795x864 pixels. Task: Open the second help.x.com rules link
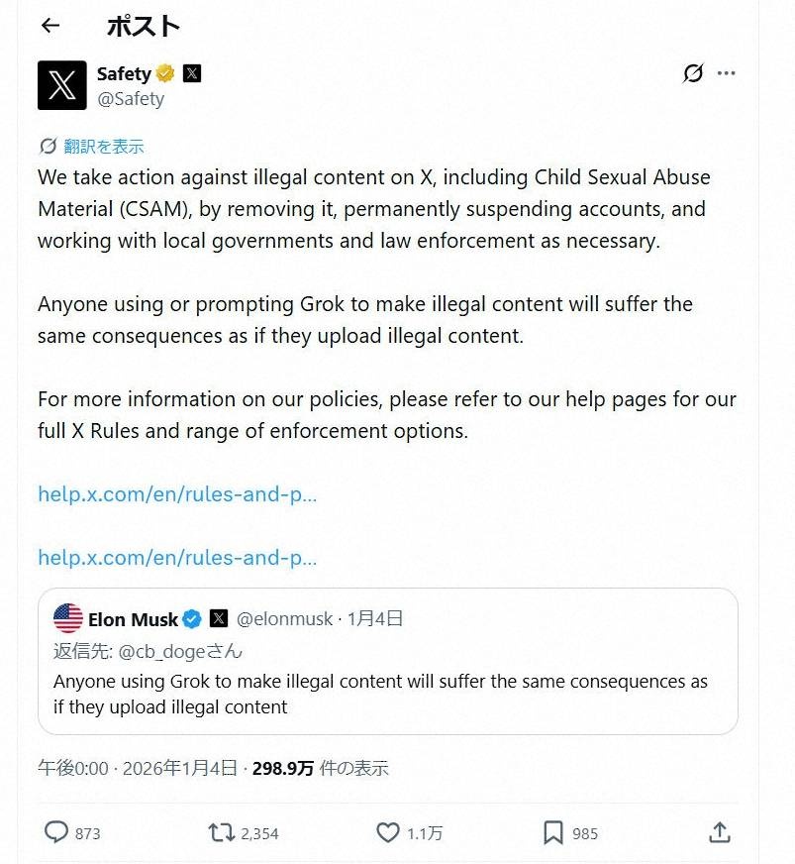(x=177, y=558)
